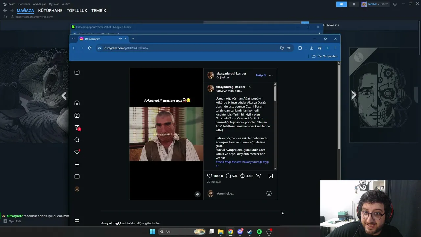Screen dimensions: 421x237
Task: Open install app icon in address bar
Action: click(x=282, y=48)
